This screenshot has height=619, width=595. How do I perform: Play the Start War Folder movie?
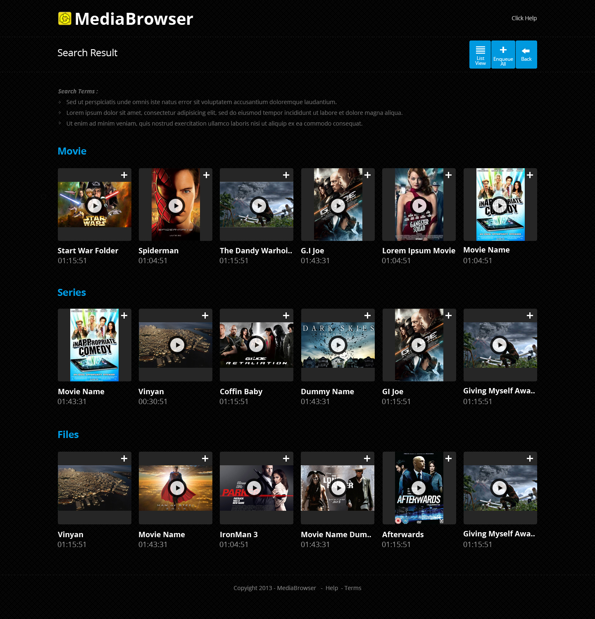tap(95, 205)
